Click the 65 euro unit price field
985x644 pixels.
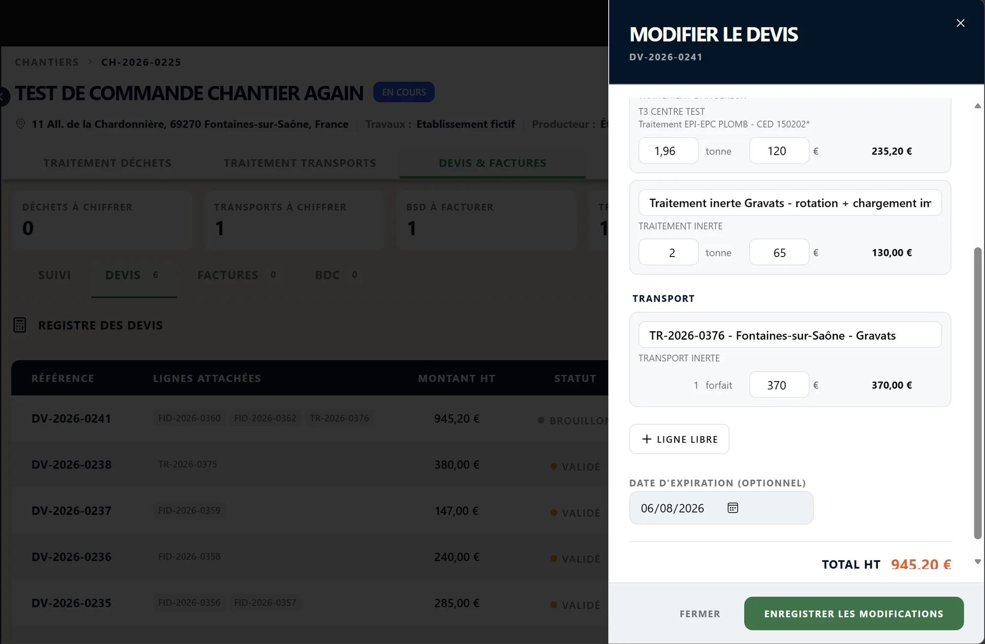pyautogui.click(x=779, y=252)
